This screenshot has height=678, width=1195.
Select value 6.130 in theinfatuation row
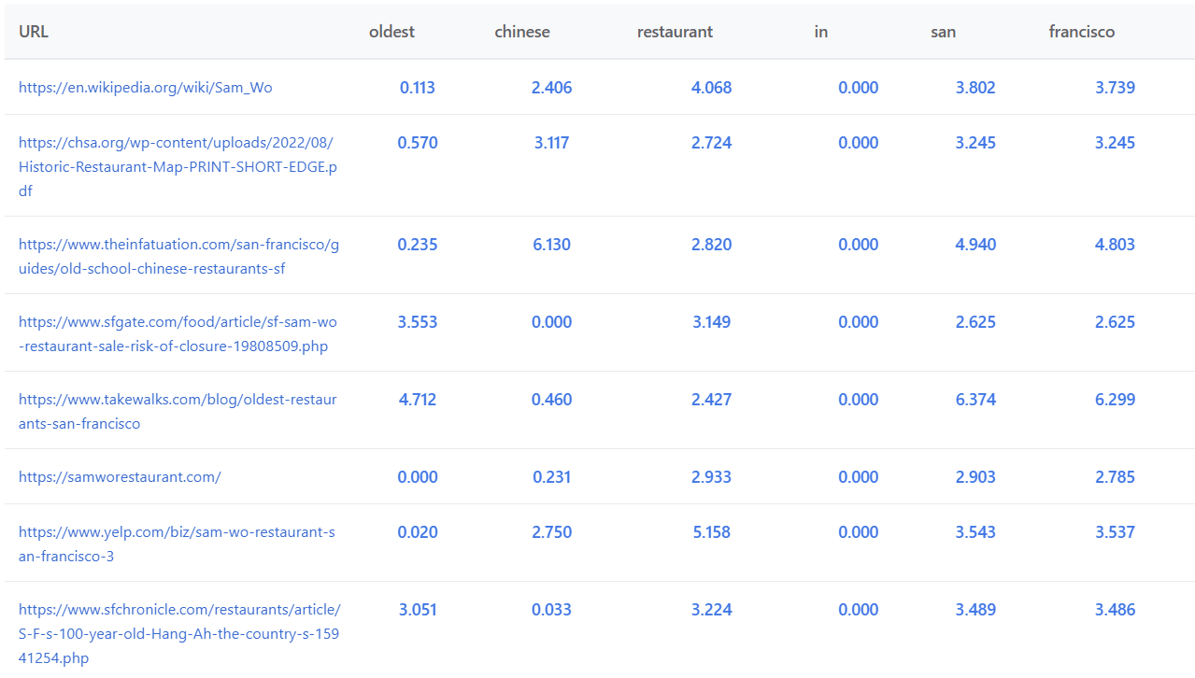(551, 245)
